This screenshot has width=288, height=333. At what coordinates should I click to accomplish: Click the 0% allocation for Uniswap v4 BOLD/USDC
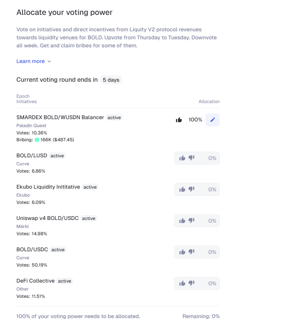point(212,221)
